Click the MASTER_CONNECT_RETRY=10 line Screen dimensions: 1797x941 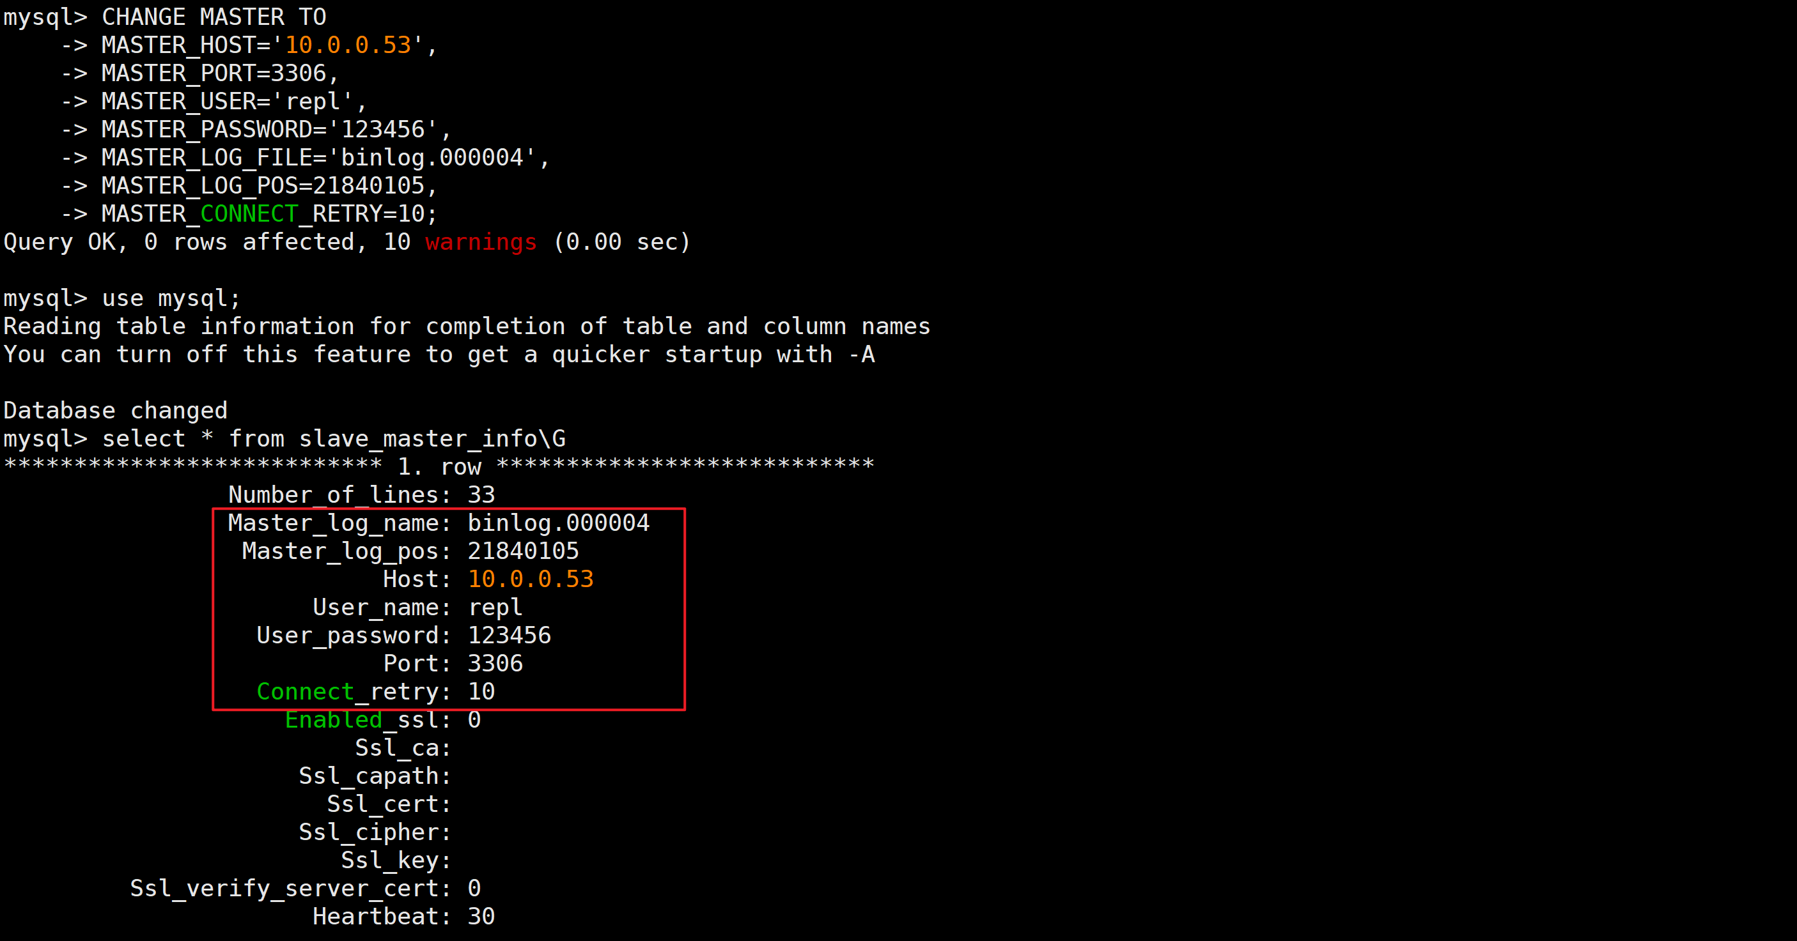tap(269, 214)
